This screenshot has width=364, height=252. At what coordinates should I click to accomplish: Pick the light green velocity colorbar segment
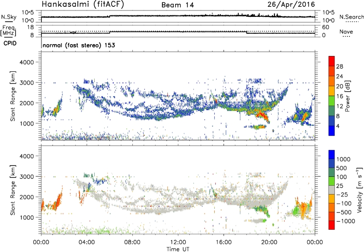pyautogui.click(x=332, y=181)
